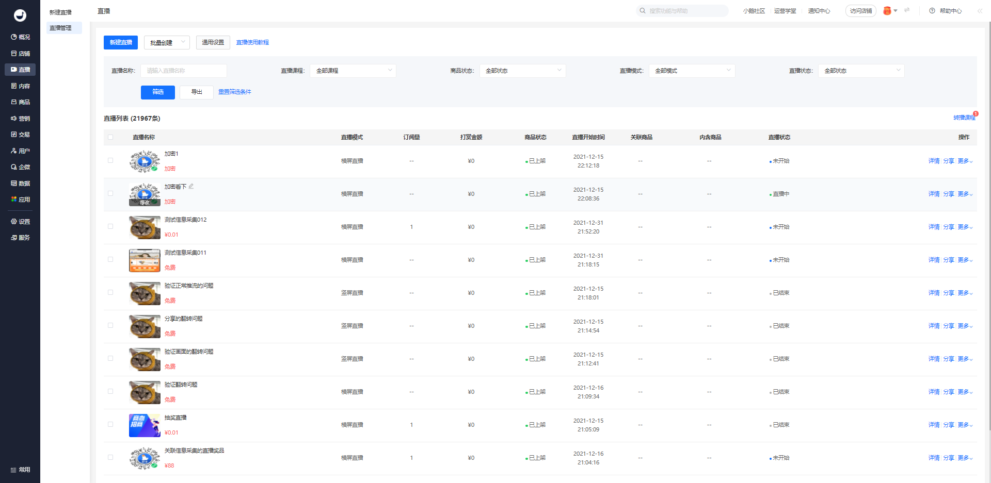Open the 直播使用教程 tutorial link
The height and width of the screenshot is (483, 991).
point(252,43)
